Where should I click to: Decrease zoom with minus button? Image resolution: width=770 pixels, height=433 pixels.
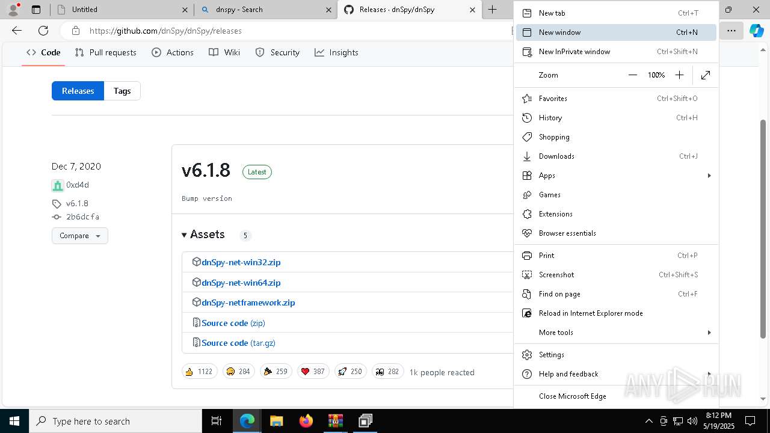pos(633,75)
